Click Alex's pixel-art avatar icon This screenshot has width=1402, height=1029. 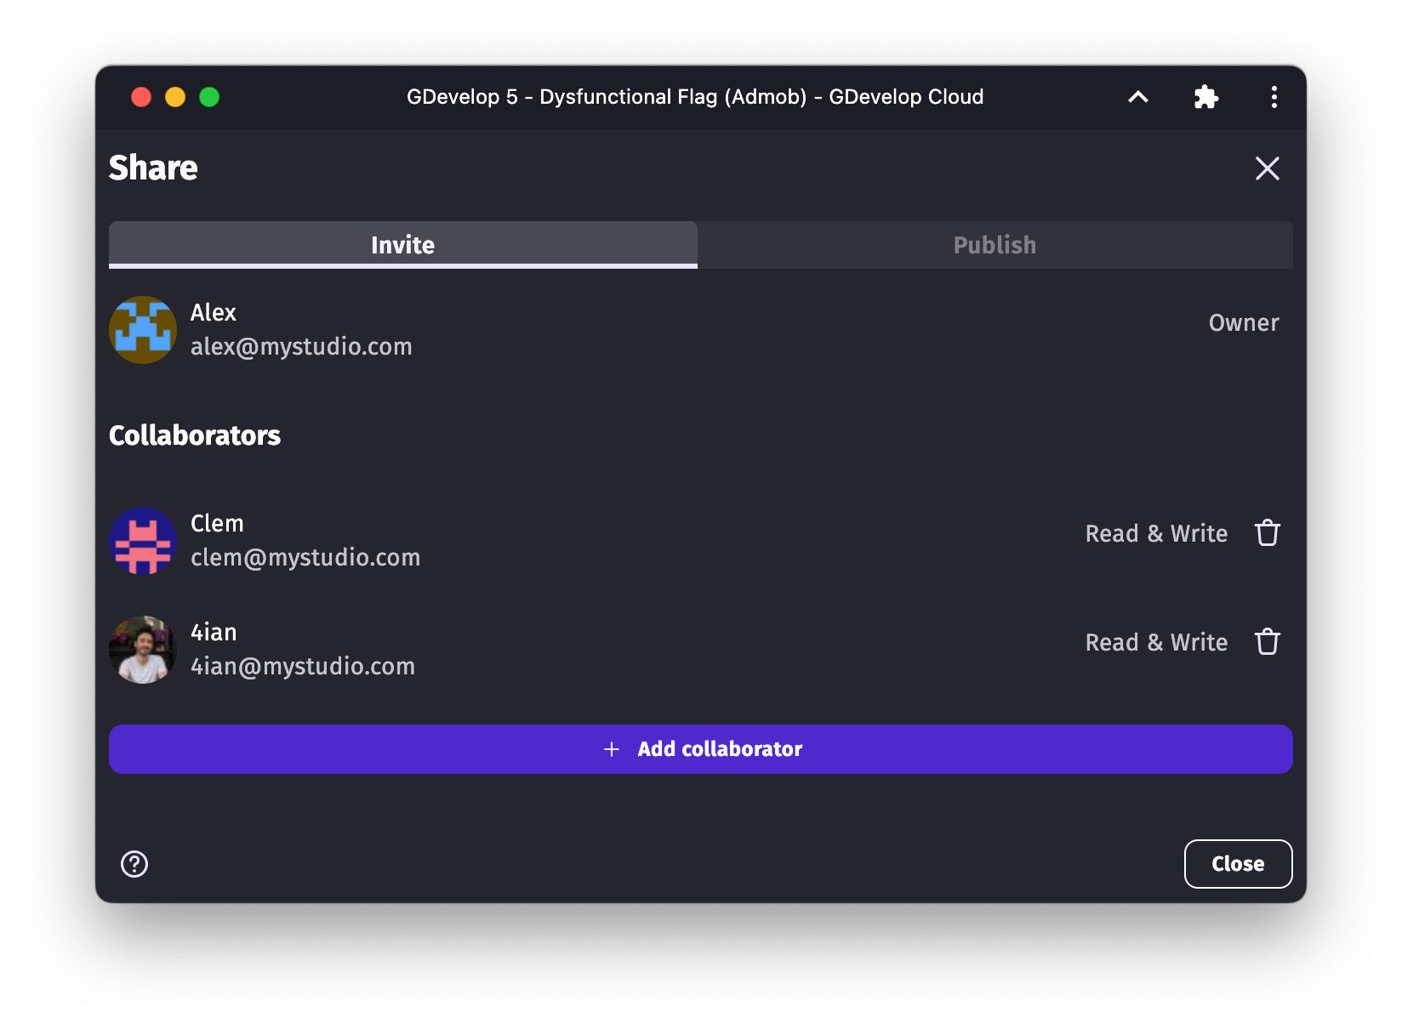click(x=143, y=330)
